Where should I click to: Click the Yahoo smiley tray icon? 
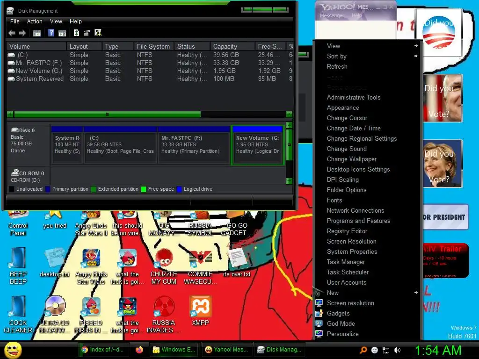coord(375,350)
